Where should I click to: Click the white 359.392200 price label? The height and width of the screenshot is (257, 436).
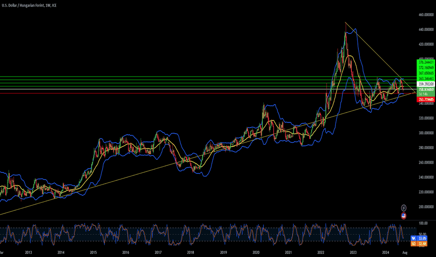coord(426,84)
